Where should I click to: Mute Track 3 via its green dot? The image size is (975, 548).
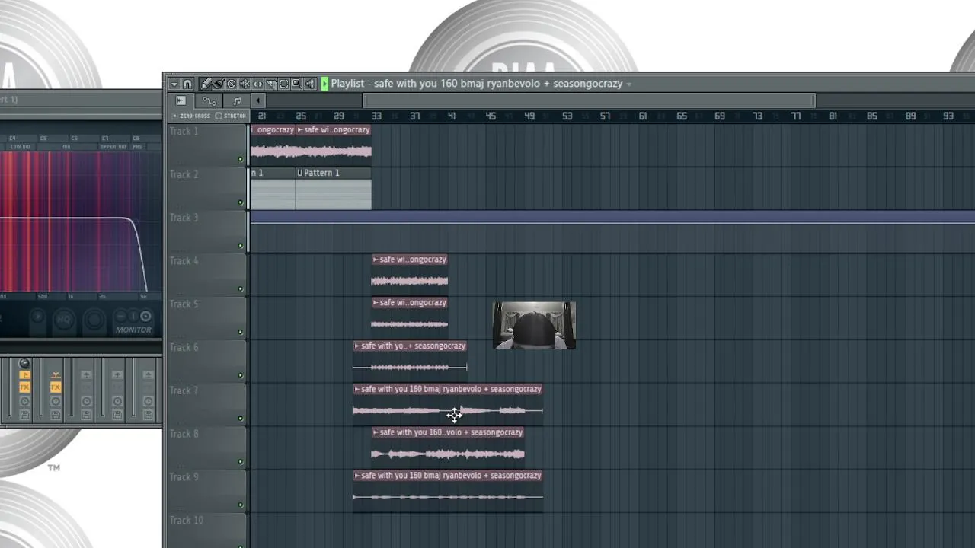coord(241,246)
